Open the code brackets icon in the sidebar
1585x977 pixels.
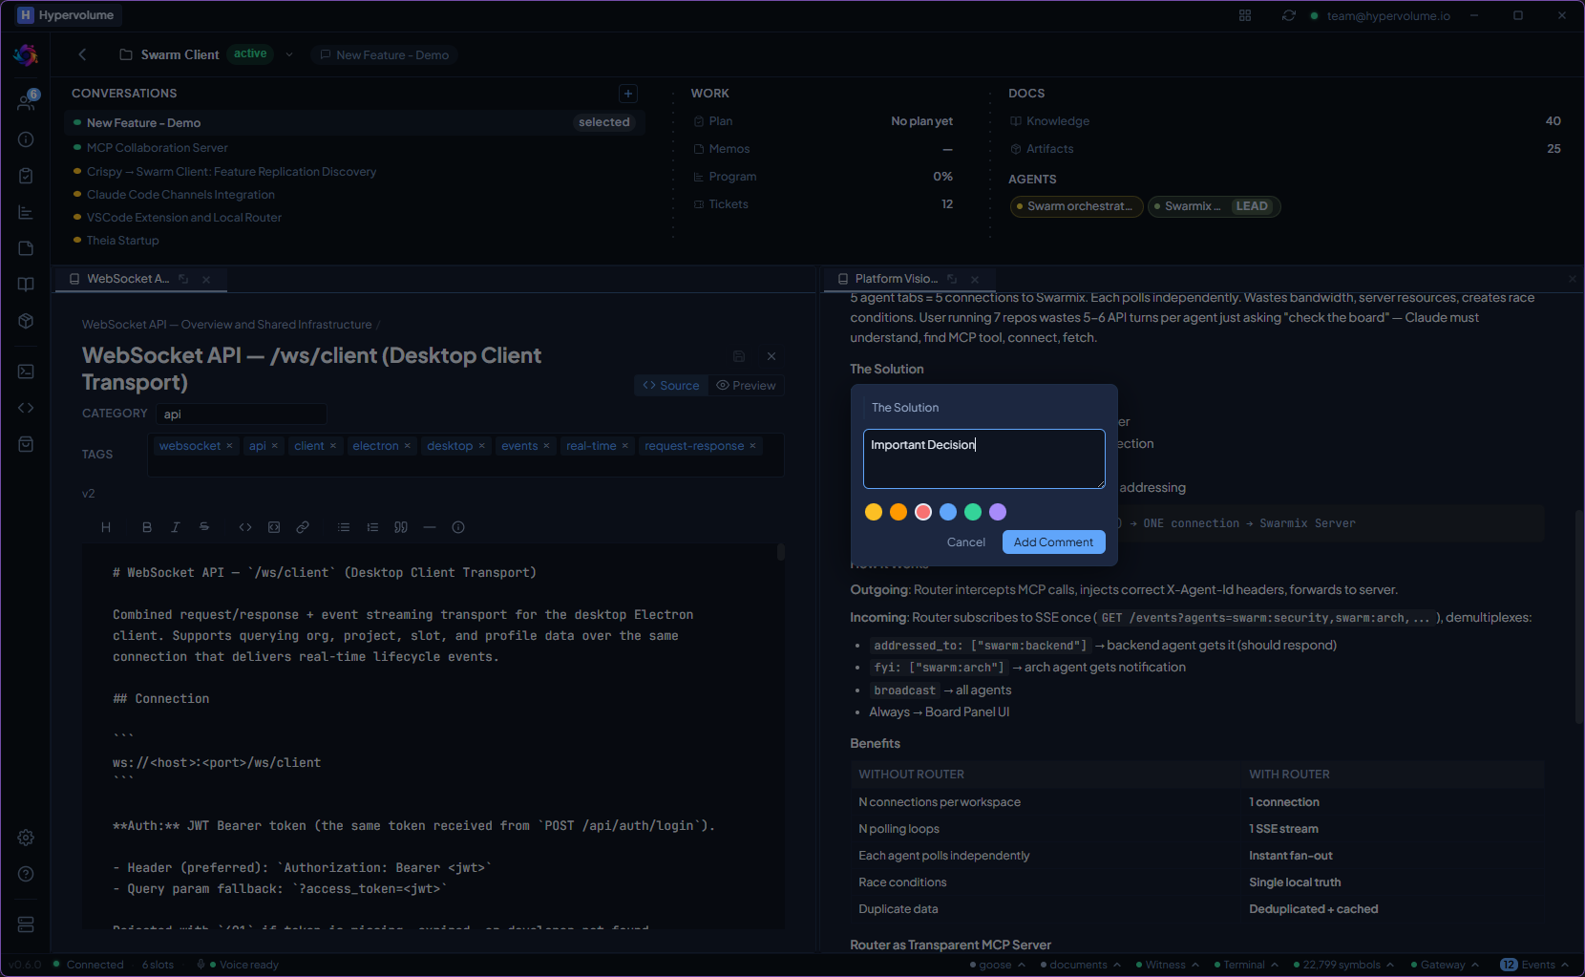click(x=26, y=408)
